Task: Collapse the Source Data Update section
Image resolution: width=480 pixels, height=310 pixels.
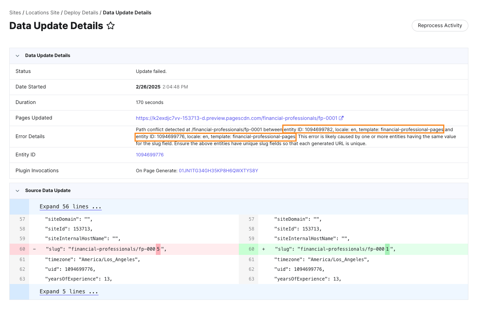Action: click(x=17, y=191)
